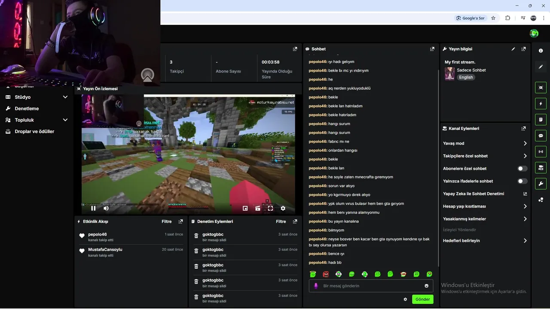Click pepolo46 beside the hadı bb message

[318, 263]
